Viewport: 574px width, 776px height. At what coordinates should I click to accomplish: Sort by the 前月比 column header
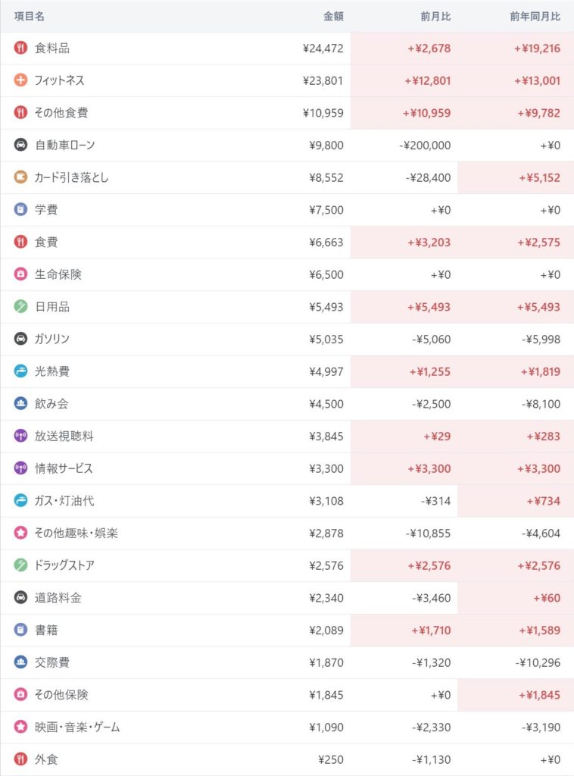pyautogui.click(x=435, y=16)
